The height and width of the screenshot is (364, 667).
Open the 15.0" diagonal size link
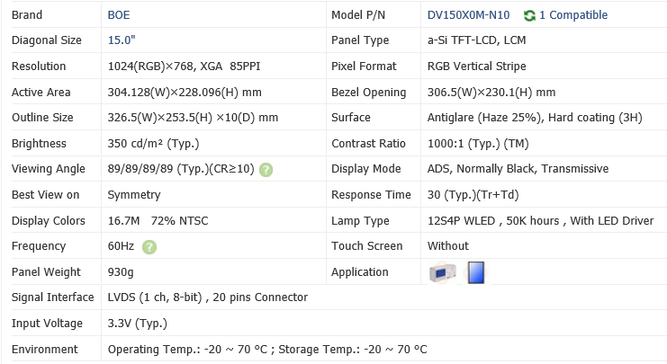tap(122, 40)
